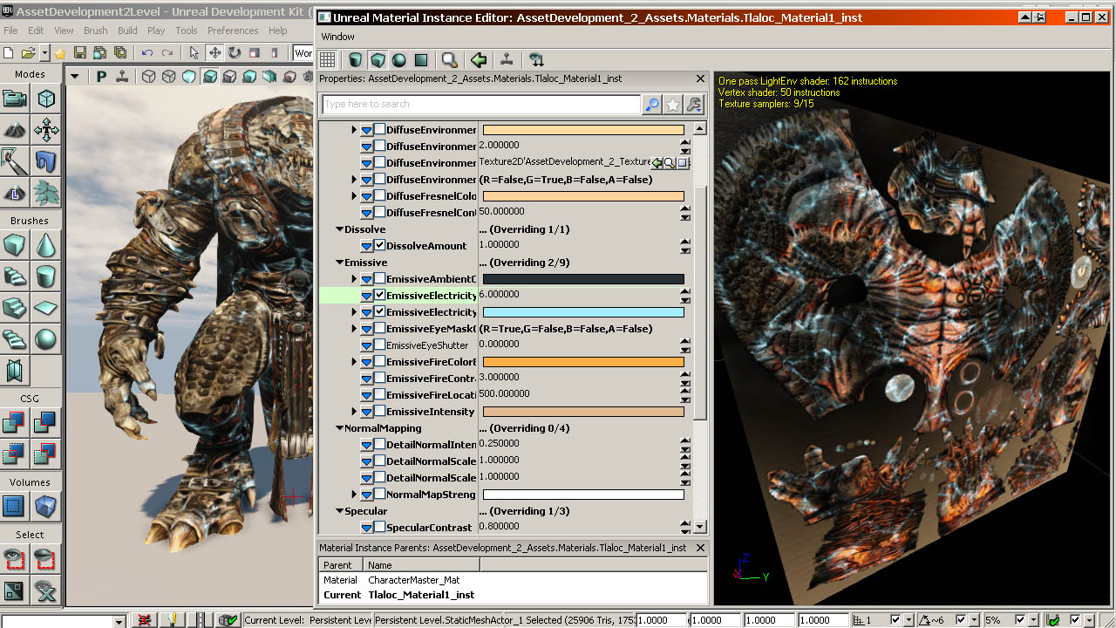Click the CSG Add icon
Image resolution: width=1116 pixels, height=628 pixels.
pyautogui.click(x=14, y=423)
